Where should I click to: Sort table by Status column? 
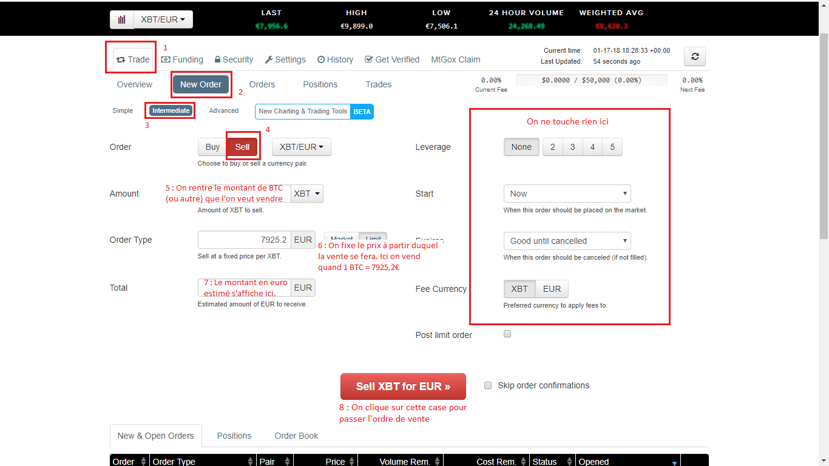point(552,461)
